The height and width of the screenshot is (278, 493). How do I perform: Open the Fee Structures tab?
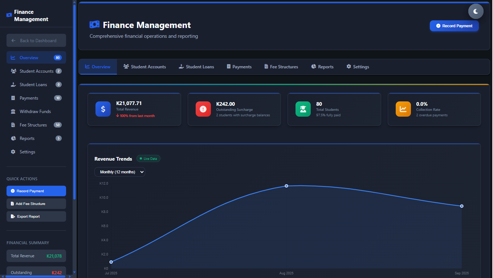click(x=281, y=67)
